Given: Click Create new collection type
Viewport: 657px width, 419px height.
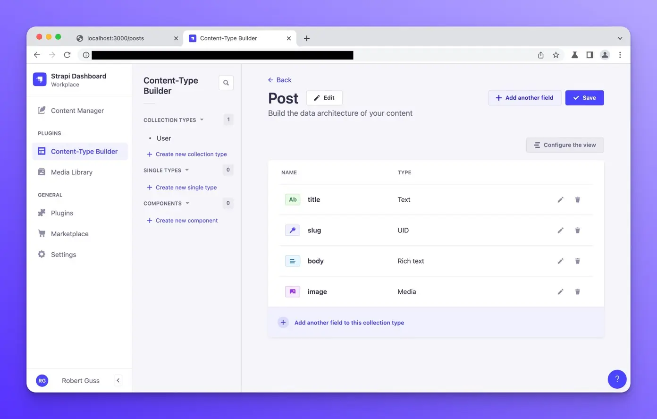Looking at the screenshot, I should [187, 154].
